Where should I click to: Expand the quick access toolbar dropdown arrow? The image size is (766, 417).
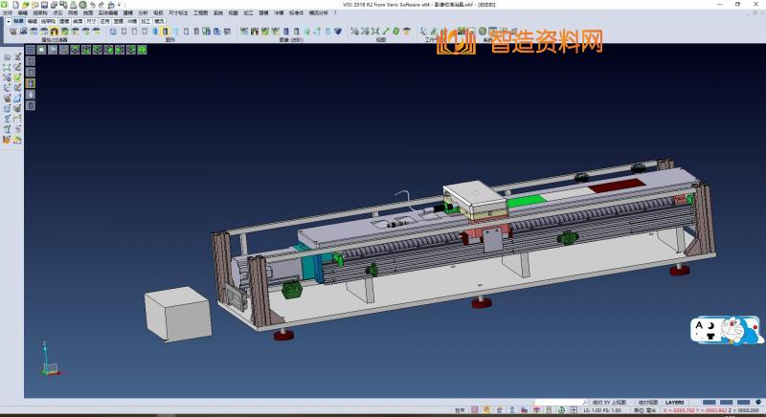120,4
